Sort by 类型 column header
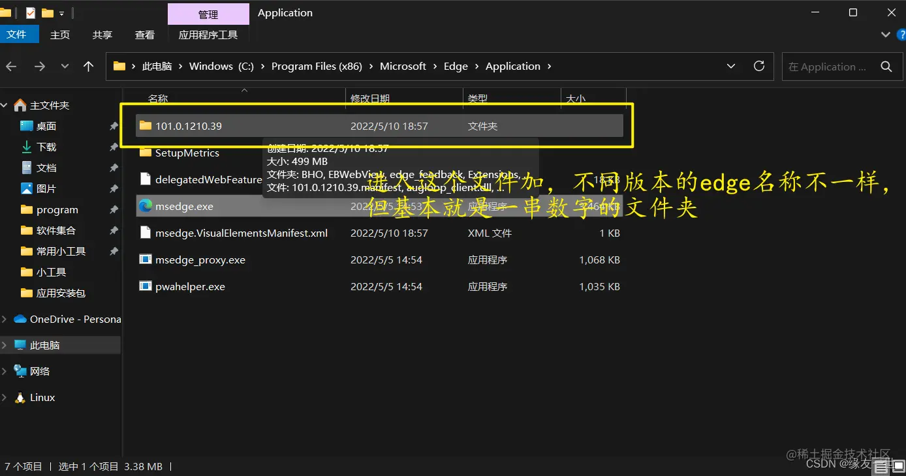The height and width of the screenshot is (476, 906). (x=478, y=99)
